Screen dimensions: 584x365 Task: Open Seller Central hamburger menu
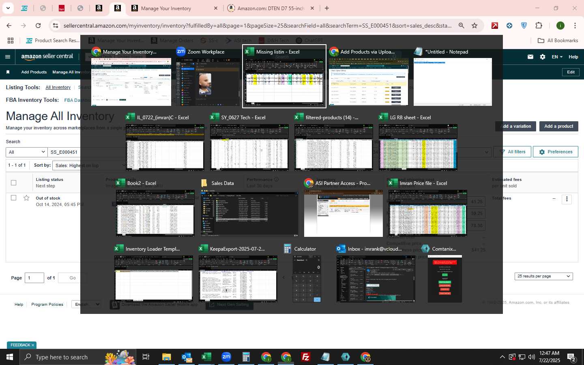8,57
